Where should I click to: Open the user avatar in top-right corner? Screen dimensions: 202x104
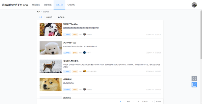point(194,5)
